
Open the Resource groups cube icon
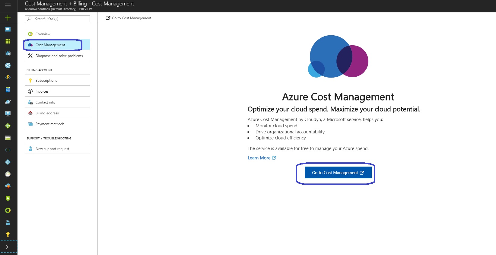[8, 53]
